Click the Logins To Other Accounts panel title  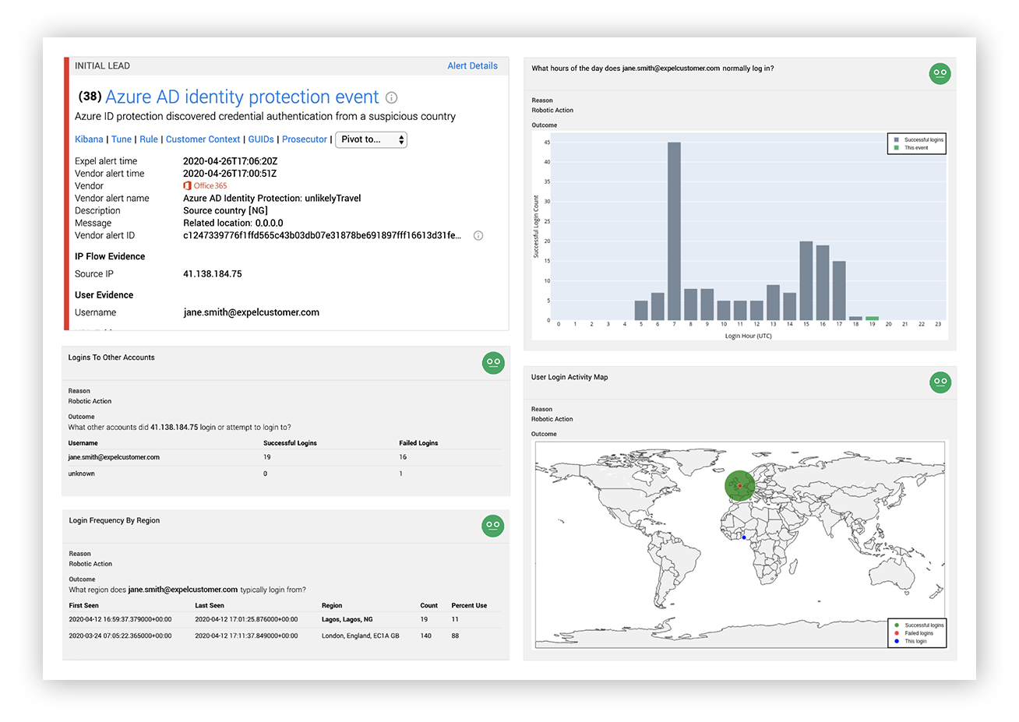(111, 357)
